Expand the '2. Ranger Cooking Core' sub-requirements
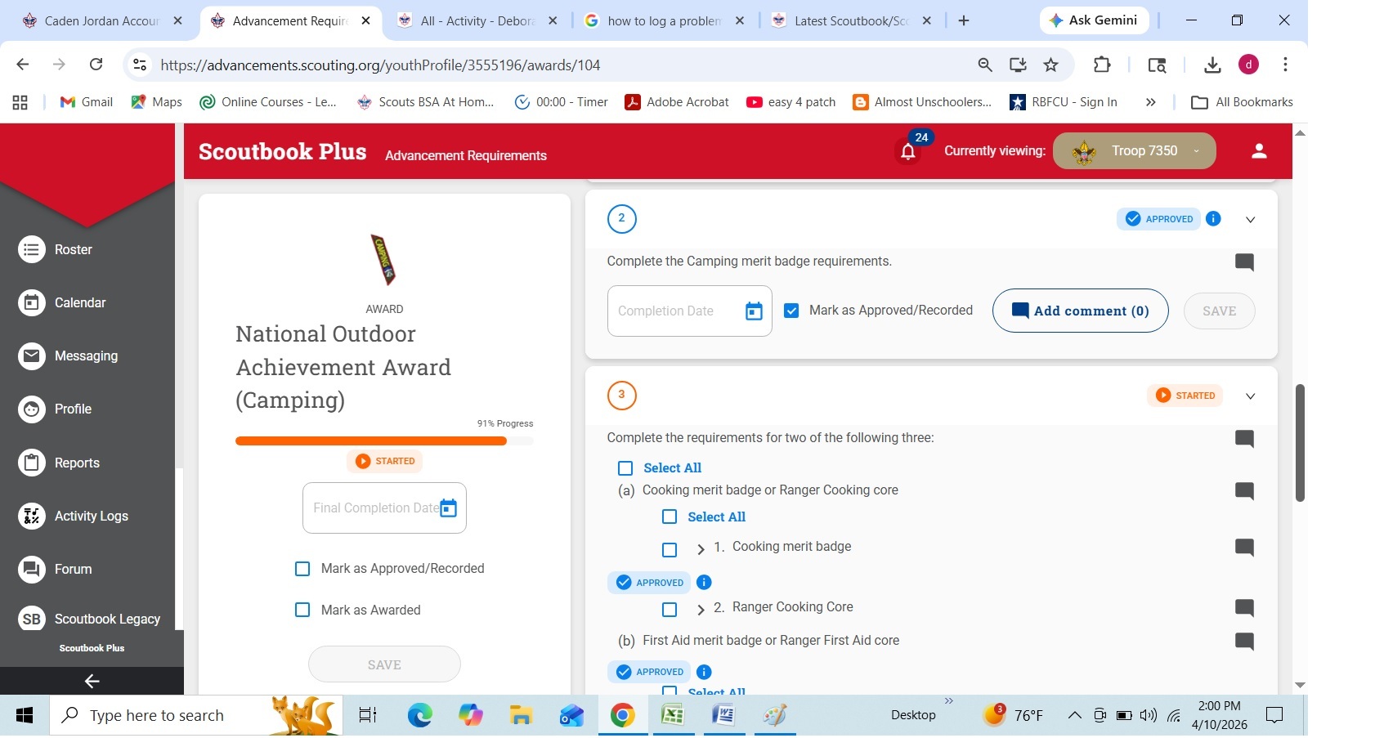This screenshot has width=1375, height=738. click(x=701, y=610)
